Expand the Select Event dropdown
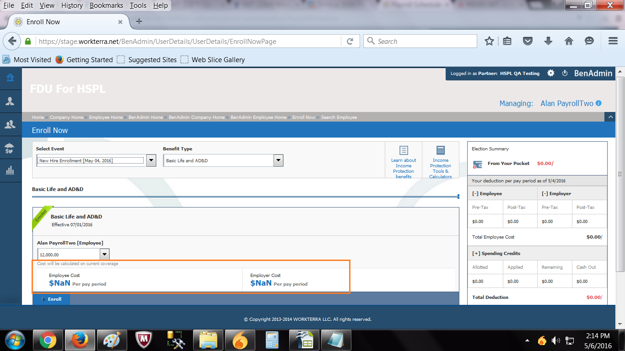625x351 pixels. point(151,160)
